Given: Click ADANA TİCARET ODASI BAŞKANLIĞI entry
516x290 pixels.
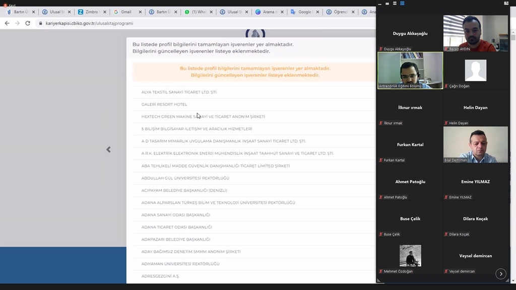Looking at the screenshot, I should (176, 227).
